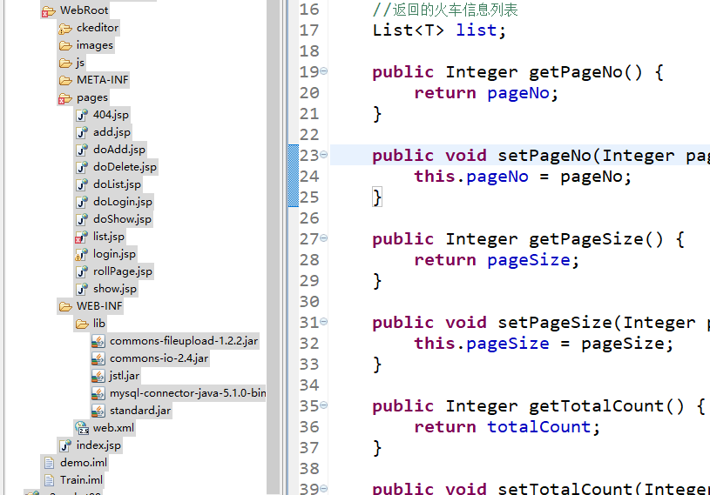Select the list.jsp file name
This screenshot has width=710, height=495.
click(109, 237)
